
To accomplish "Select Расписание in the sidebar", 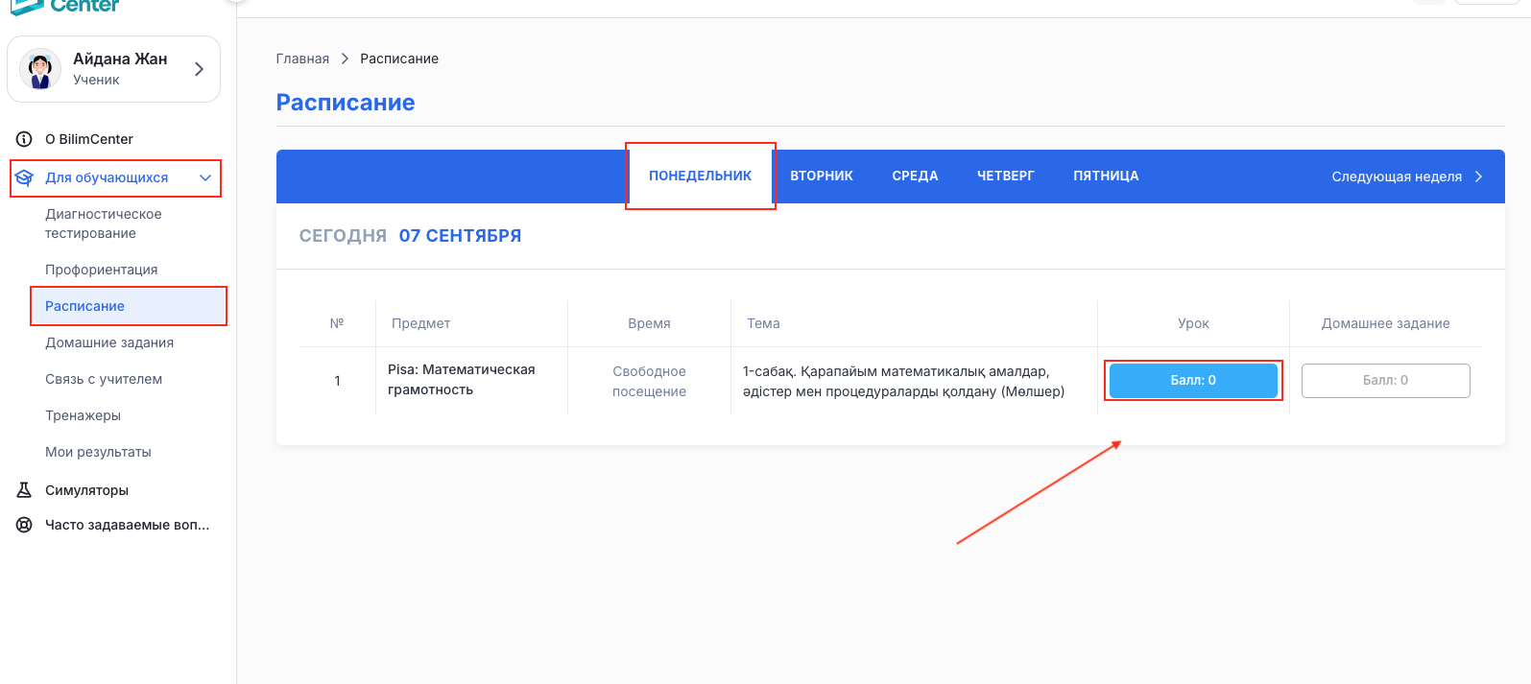I will pos(129,306).
